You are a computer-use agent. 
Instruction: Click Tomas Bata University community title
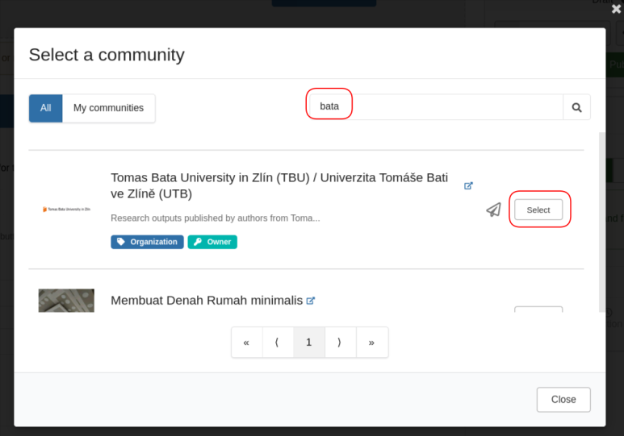[279, 185]
